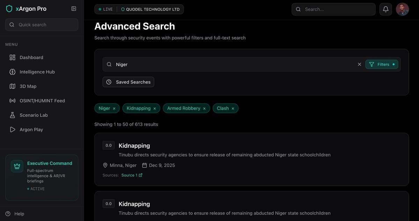
Task: Remove the Armed Robbery filter chip
Action: coord(204,109)
